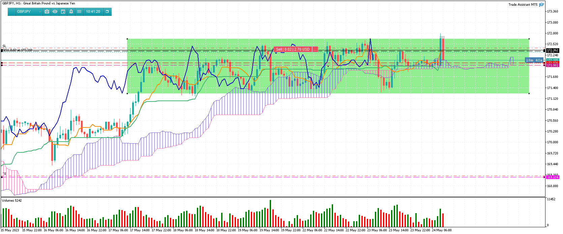Image resolution: width=563 pixels, height=234 pixels.
Task: Select the top-left handle of green rectangle
Action: coord(127,39)
